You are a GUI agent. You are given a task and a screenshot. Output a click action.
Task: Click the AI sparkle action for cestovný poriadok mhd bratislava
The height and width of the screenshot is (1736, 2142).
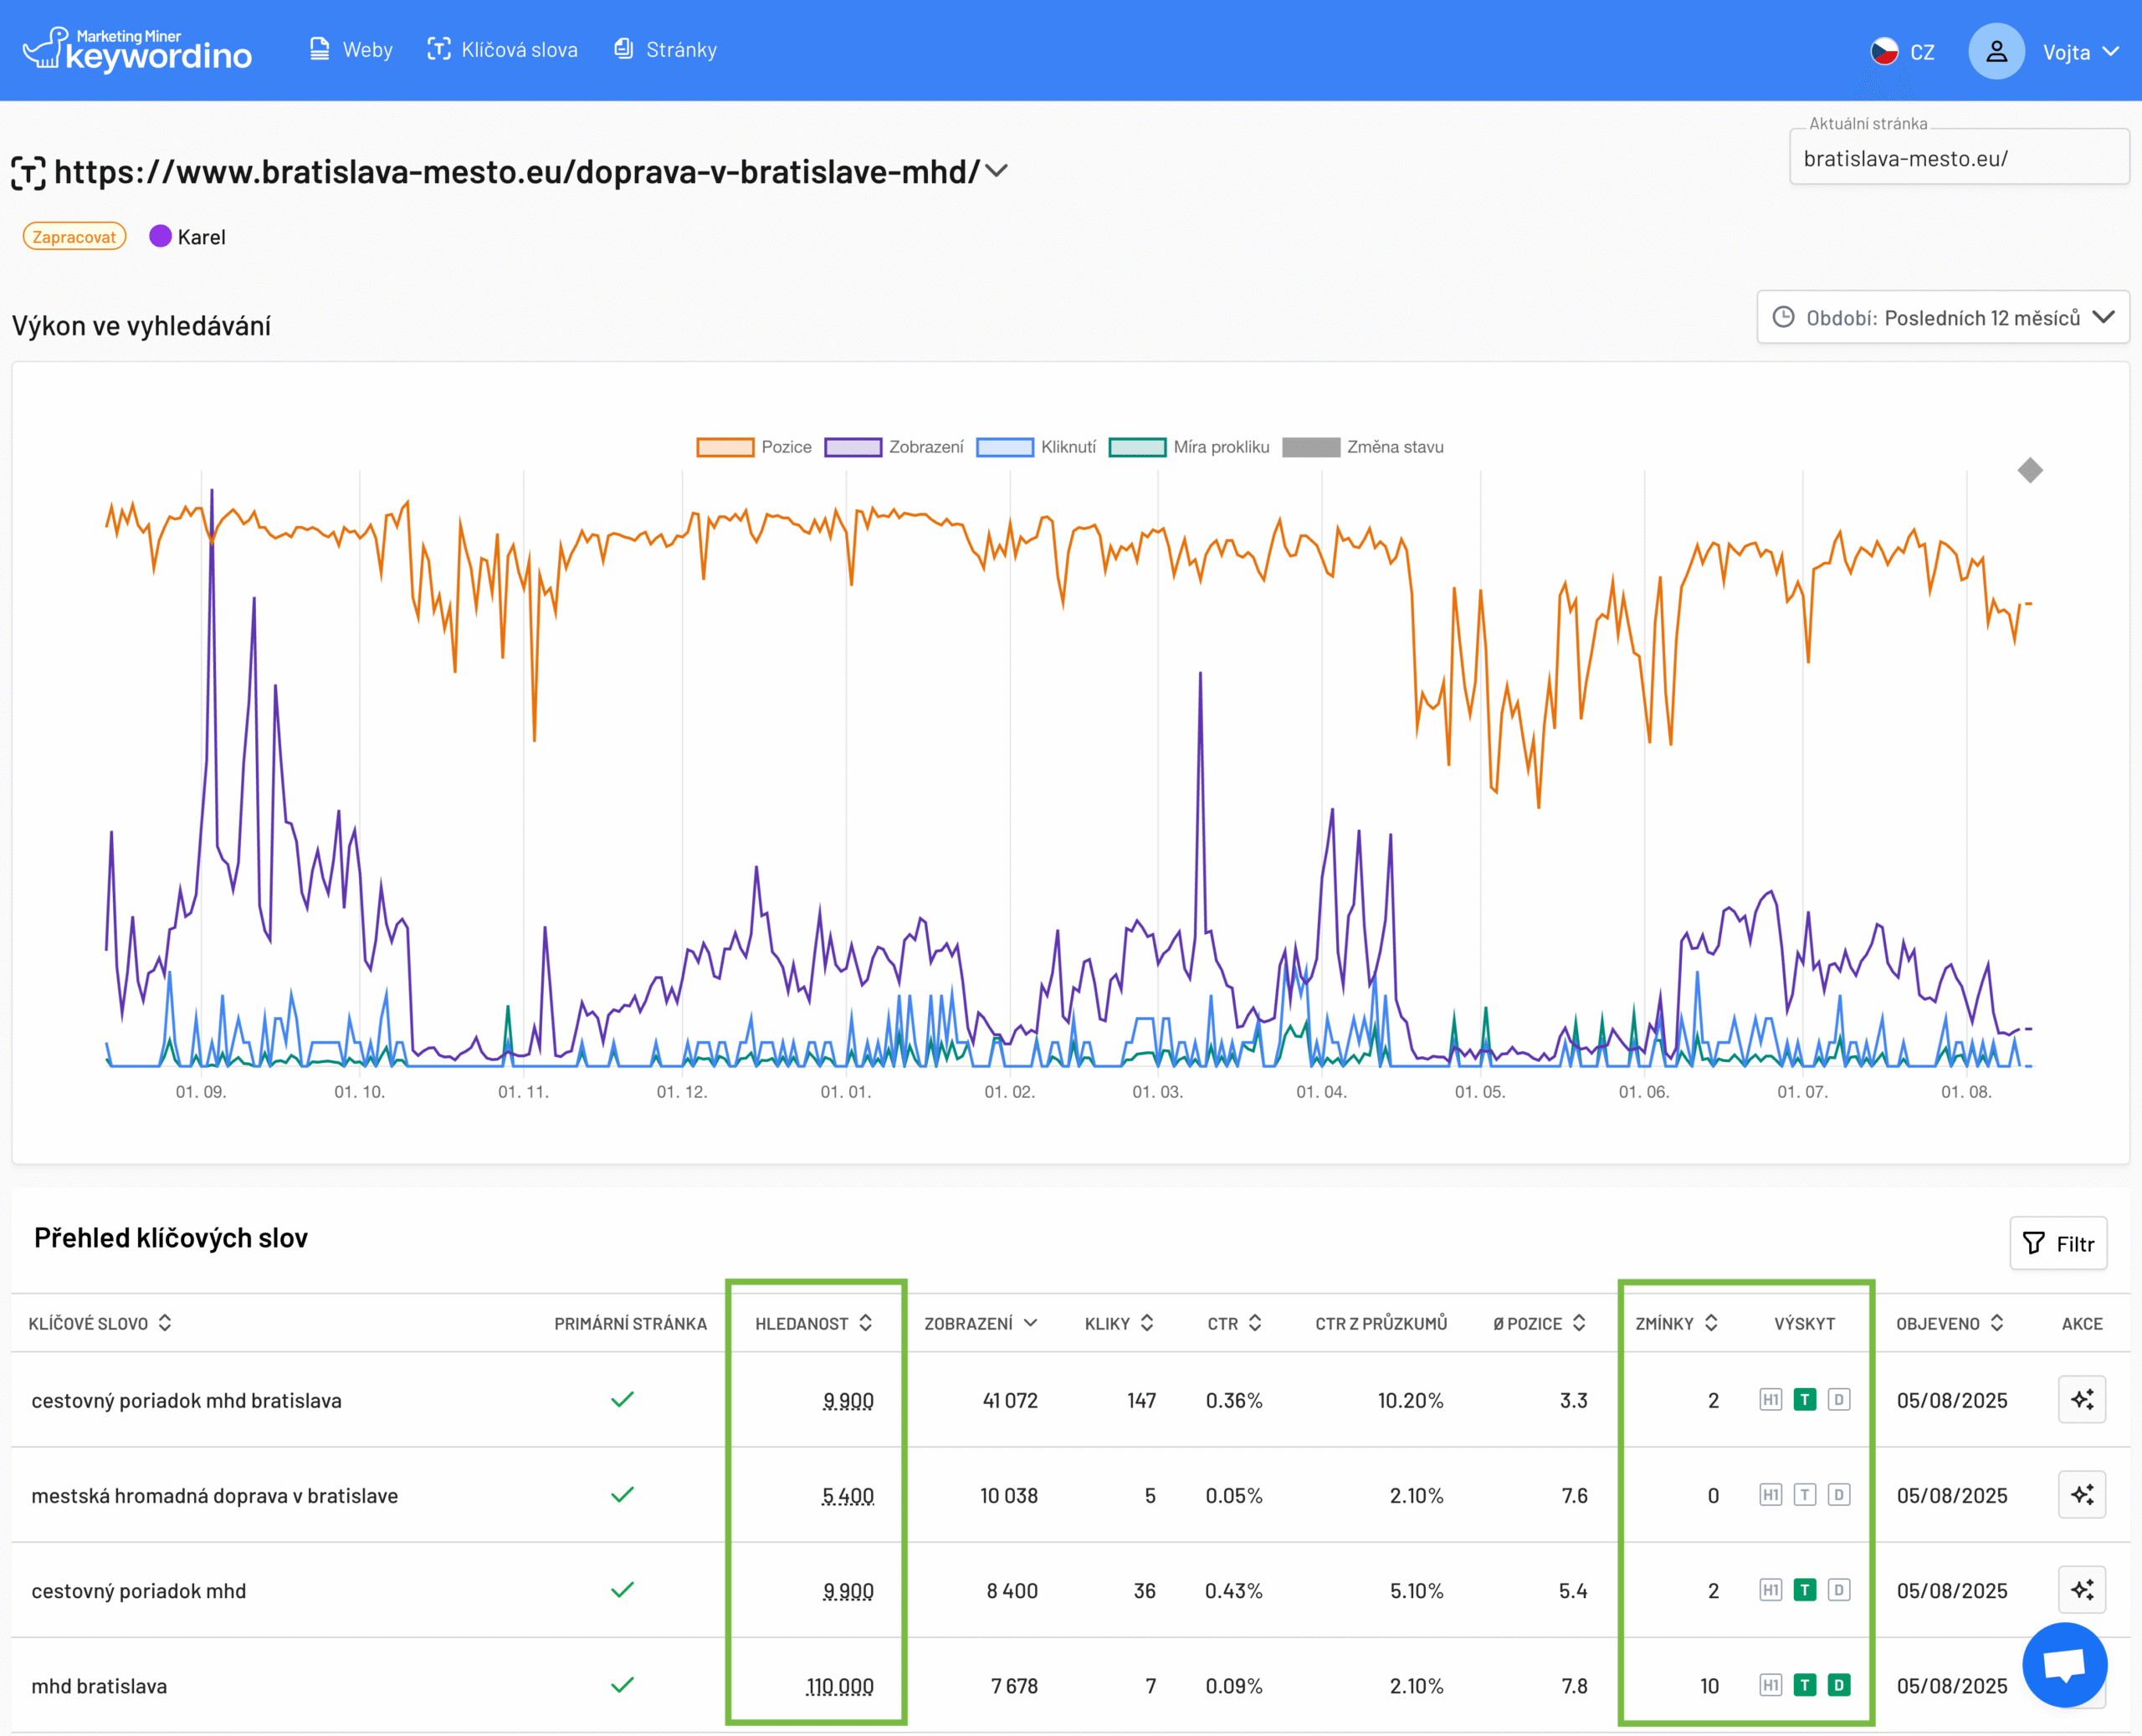pyautogui.click(x=2082, y=1399)
